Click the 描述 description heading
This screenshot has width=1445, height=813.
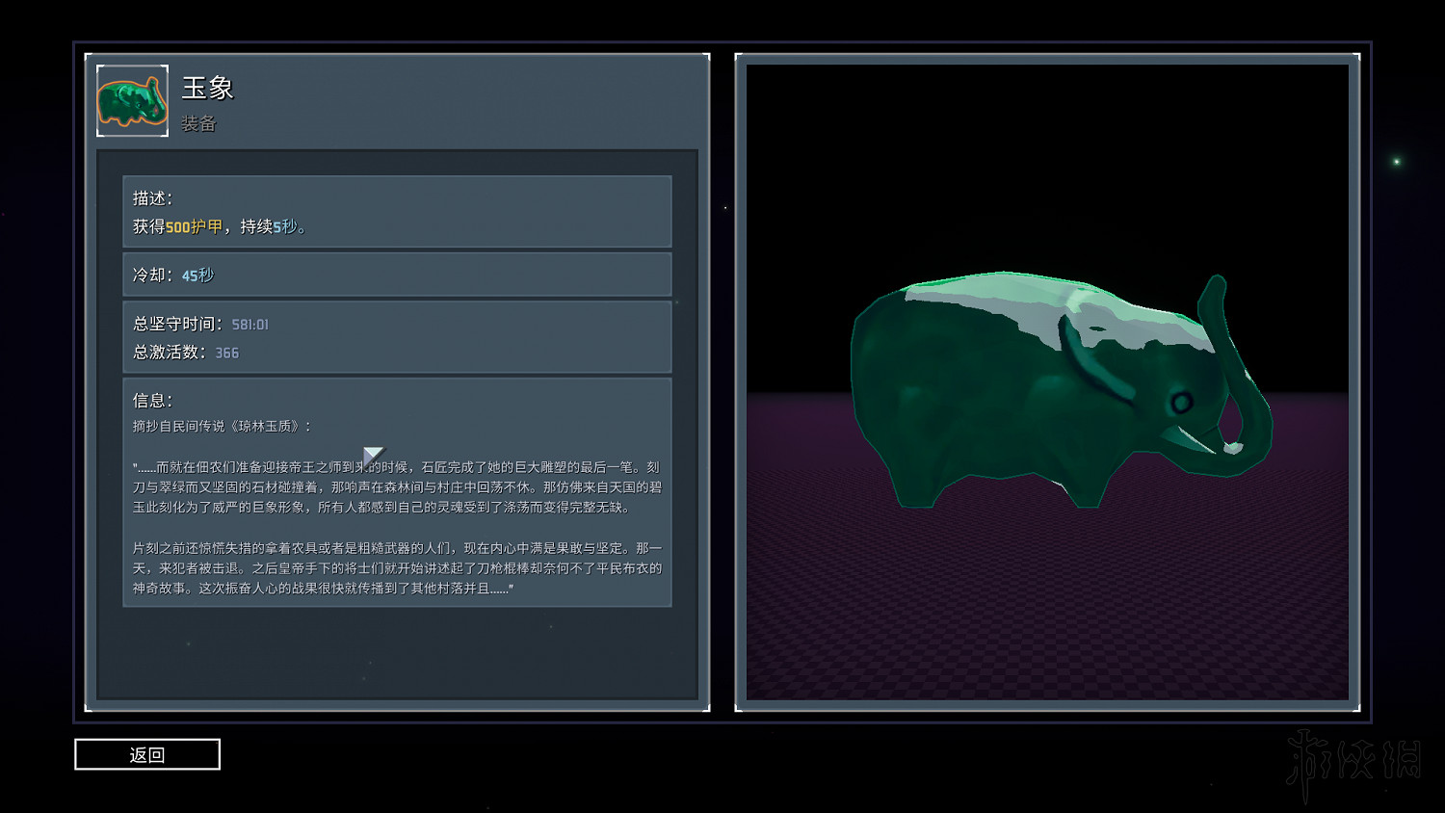point(152,198)
